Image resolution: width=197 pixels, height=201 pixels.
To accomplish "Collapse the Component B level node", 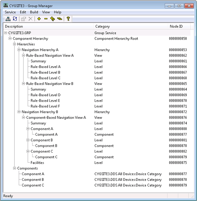I will [28, 140].
